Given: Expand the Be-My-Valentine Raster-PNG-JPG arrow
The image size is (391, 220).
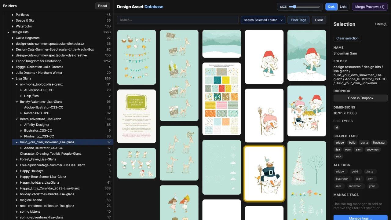Looking at the screenshot, I should pos(21,113).
